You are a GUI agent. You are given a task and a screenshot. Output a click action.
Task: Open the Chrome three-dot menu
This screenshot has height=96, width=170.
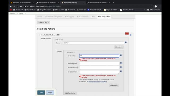(x=159, y=6)
